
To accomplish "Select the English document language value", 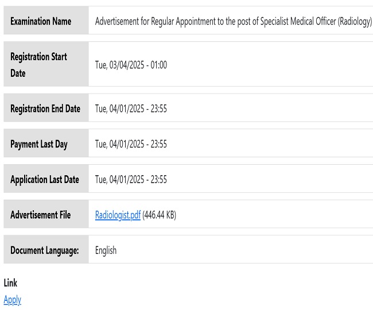I will (106, 251).
